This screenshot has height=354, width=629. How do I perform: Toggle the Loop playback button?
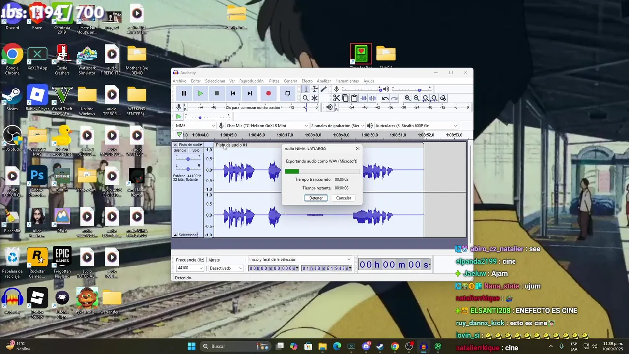coord(287,93)
